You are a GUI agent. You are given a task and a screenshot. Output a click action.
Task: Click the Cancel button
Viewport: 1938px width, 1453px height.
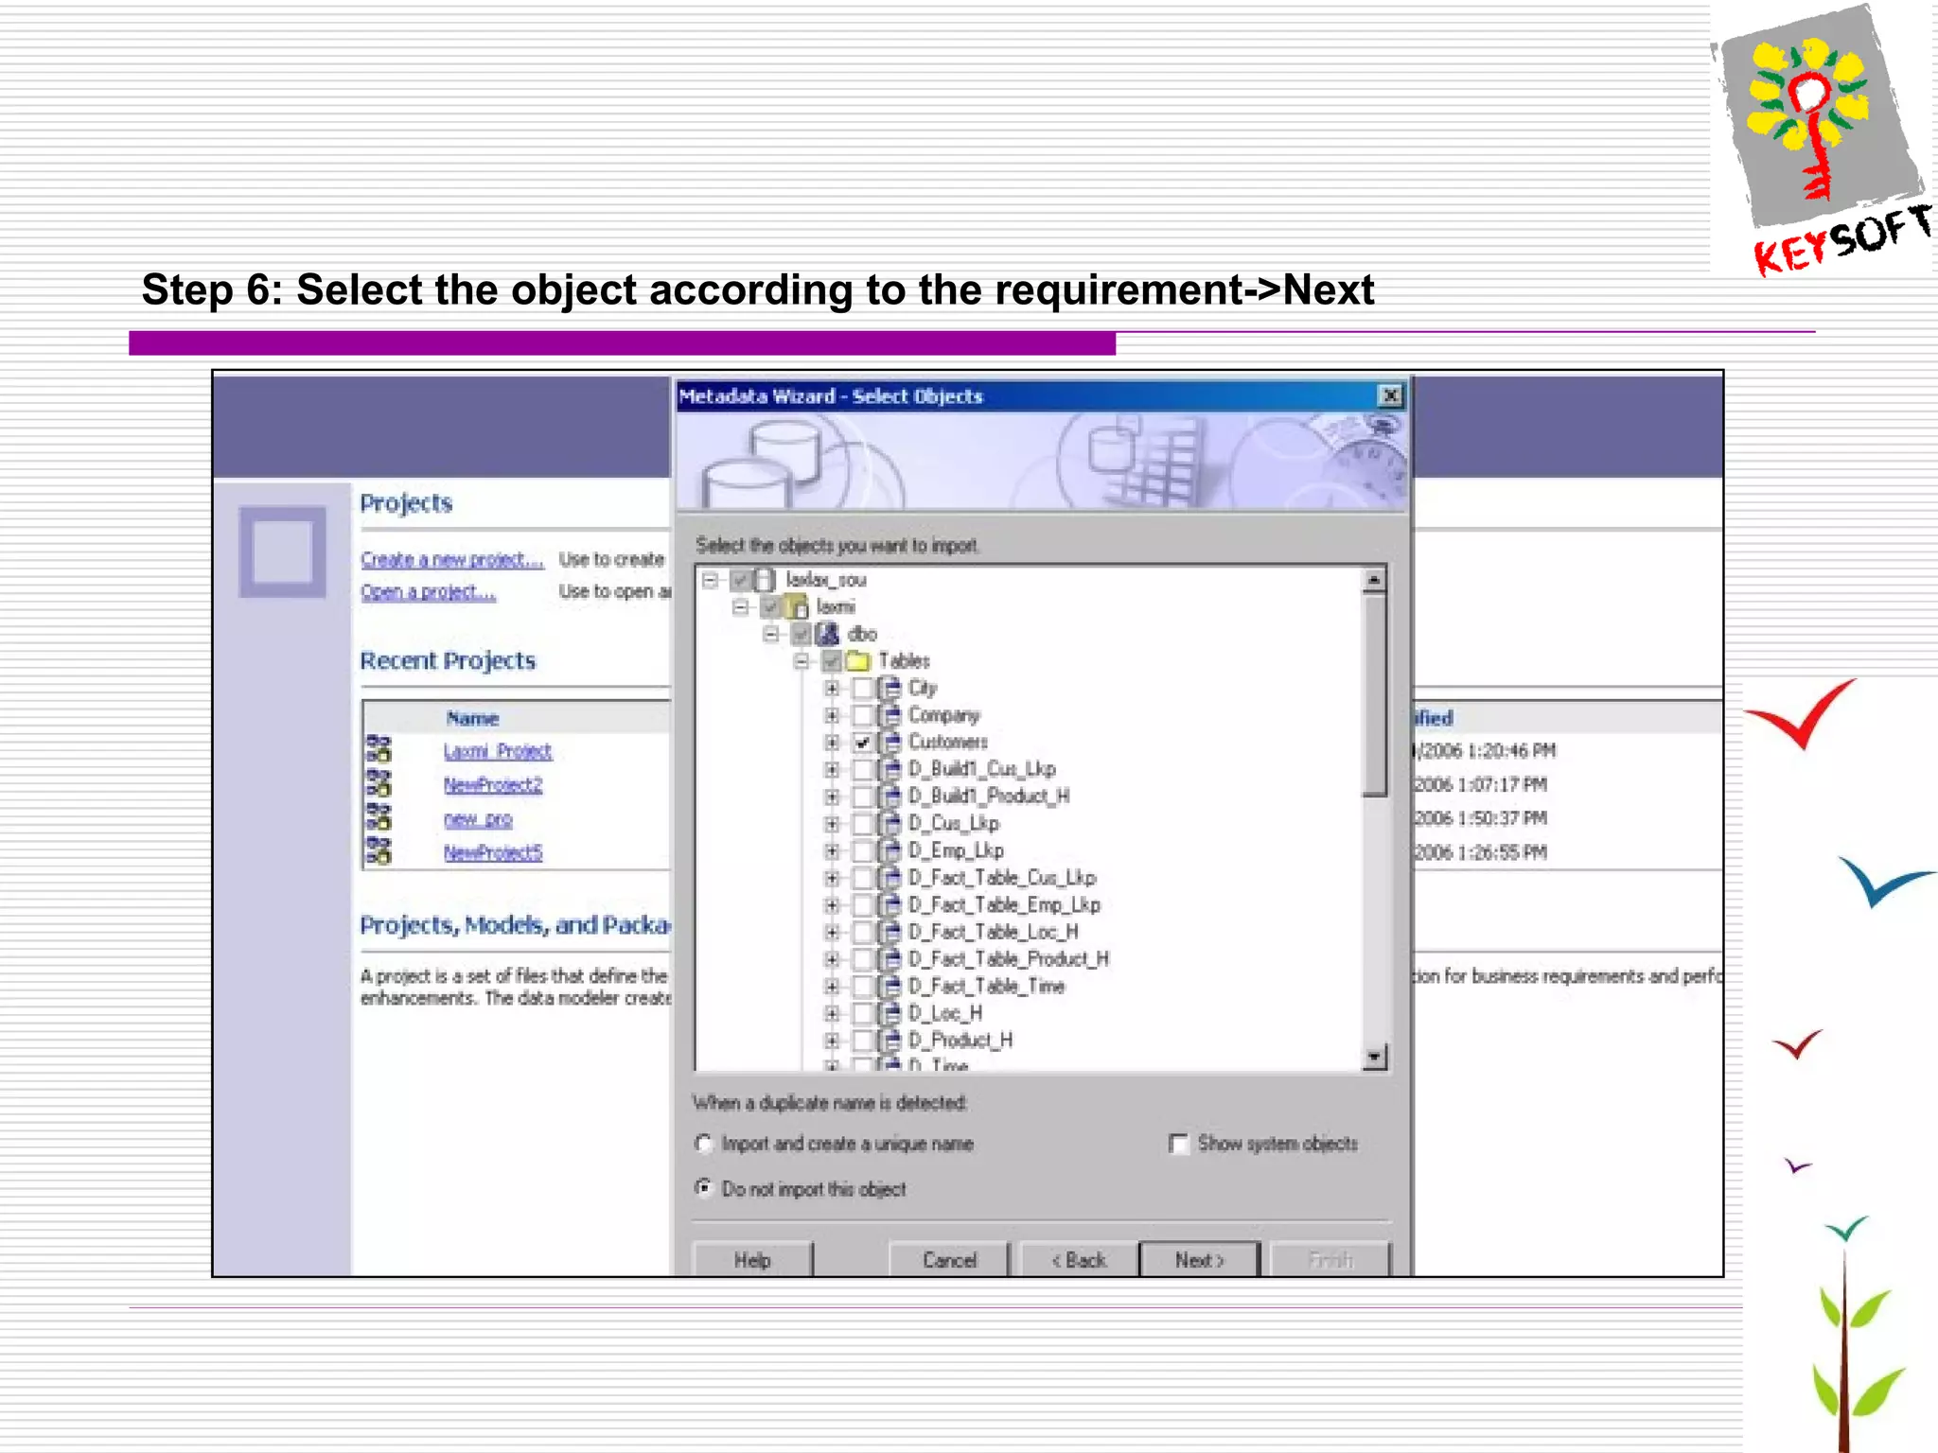click(949, 1260)
